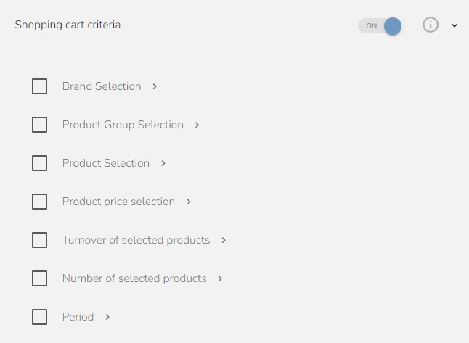Click the info icon in the header

pyautogui.click(x=431, y=25)
